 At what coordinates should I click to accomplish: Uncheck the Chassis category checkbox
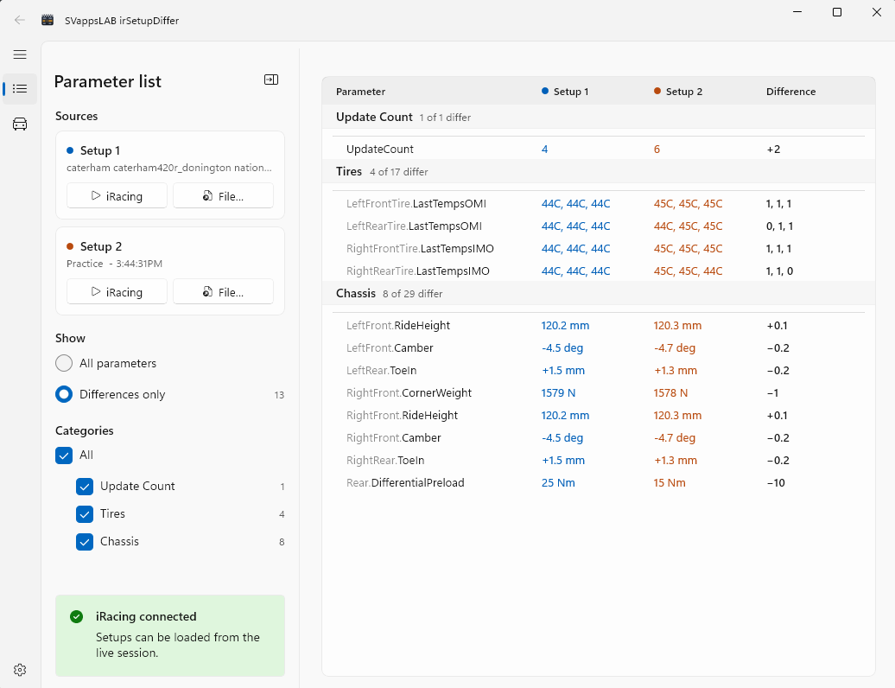85,541
